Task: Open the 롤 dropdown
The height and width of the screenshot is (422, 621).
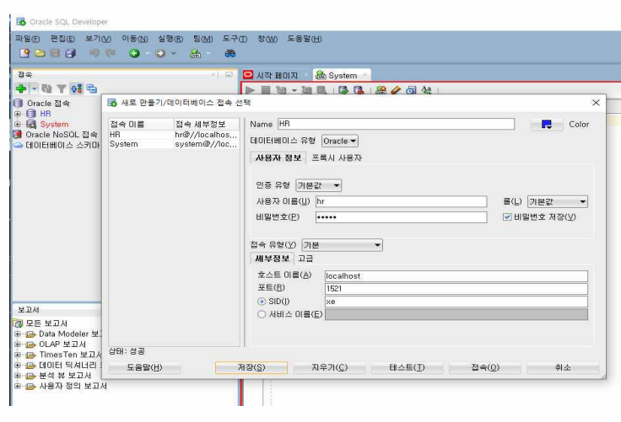Action: point(558,201)
